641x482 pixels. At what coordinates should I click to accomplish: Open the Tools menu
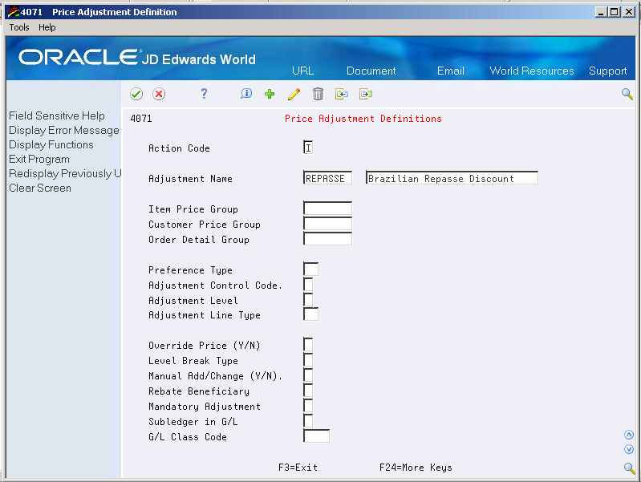coord(19,27)
